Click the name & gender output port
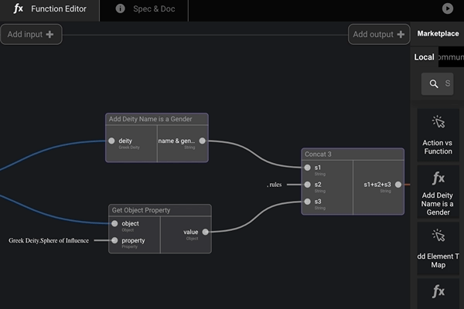The width and height of the screenshot is (464, 309). pyautogui.click(x=203, y=141)
